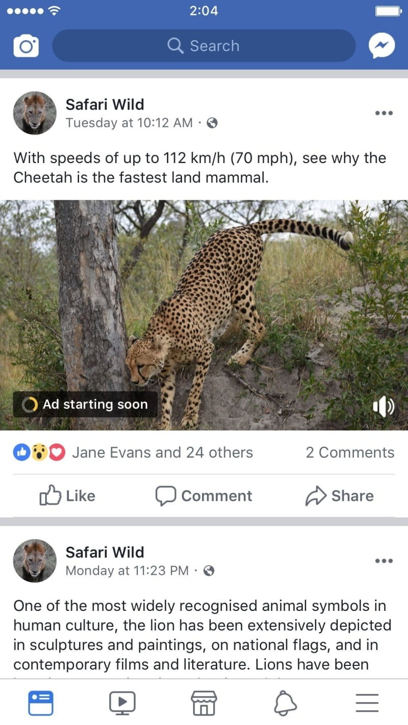Like the cheetah post
The image size is (408, 725).
tap(67, 496)
